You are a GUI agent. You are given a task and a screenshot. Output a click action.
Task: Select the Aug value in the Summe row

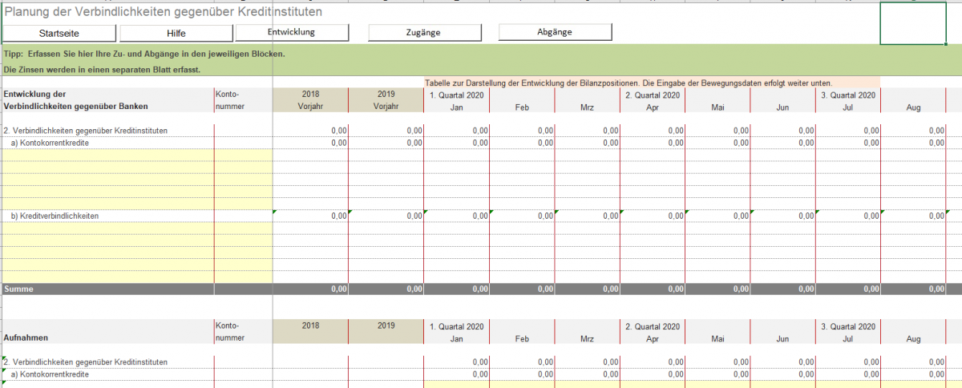(914, 289)
